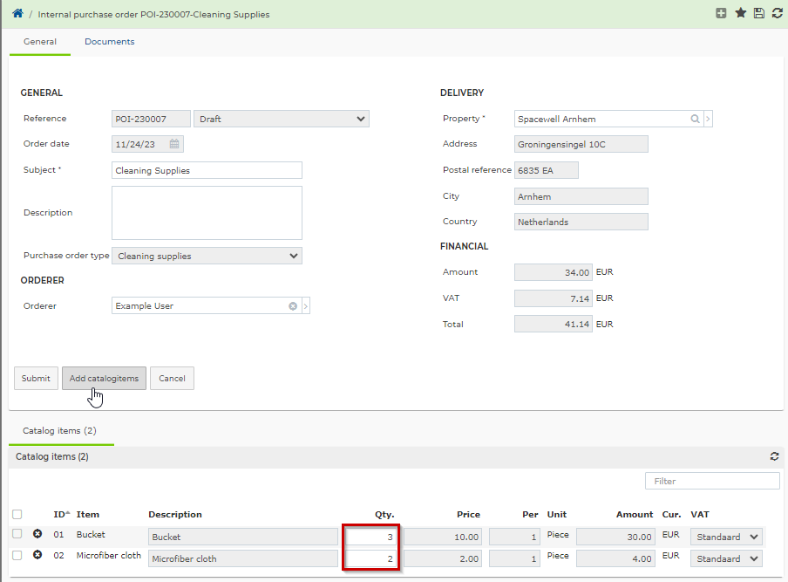The height and width of the screenshot is (582, 788).
Task: Open the Draft status dropdown
Action: (x=282, y=119)
